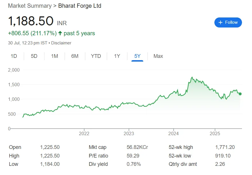Click the Mkt cap label
This screenshot has height=175, width=252.
coord(98,147)
